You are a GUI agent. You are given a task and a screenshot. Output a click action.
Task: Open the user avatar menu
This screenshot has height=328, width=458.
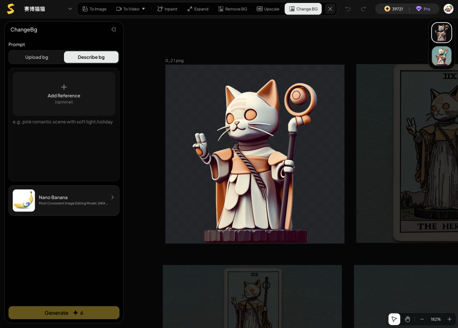pos(448,9)
